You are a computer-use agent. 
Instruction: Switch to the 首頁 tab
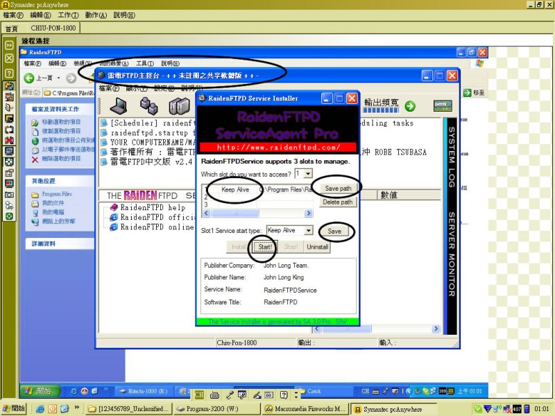pyautogui.click(x=12, y=28)
